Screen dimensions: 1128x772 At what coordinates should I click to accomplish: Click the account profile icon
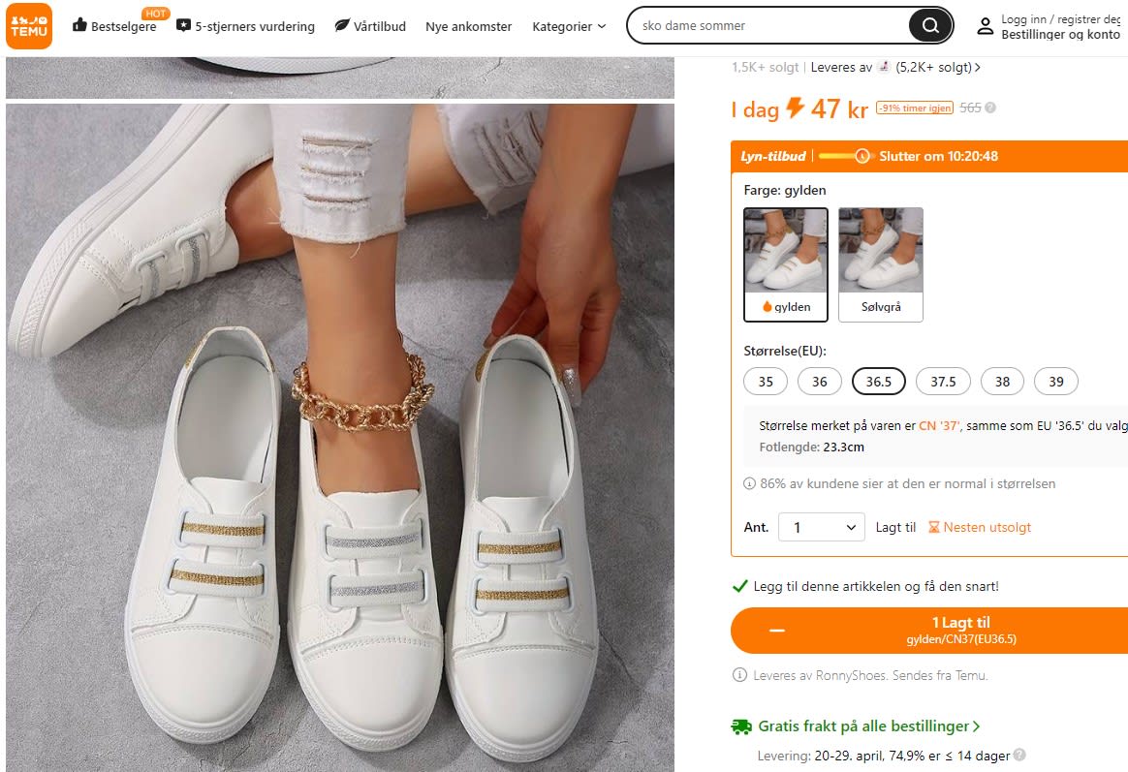tap(985, 26)
